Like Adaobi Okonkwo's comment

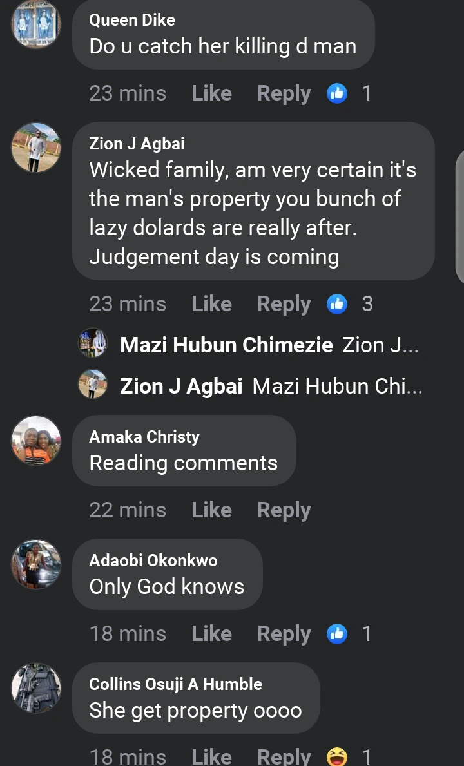(211, 633)
